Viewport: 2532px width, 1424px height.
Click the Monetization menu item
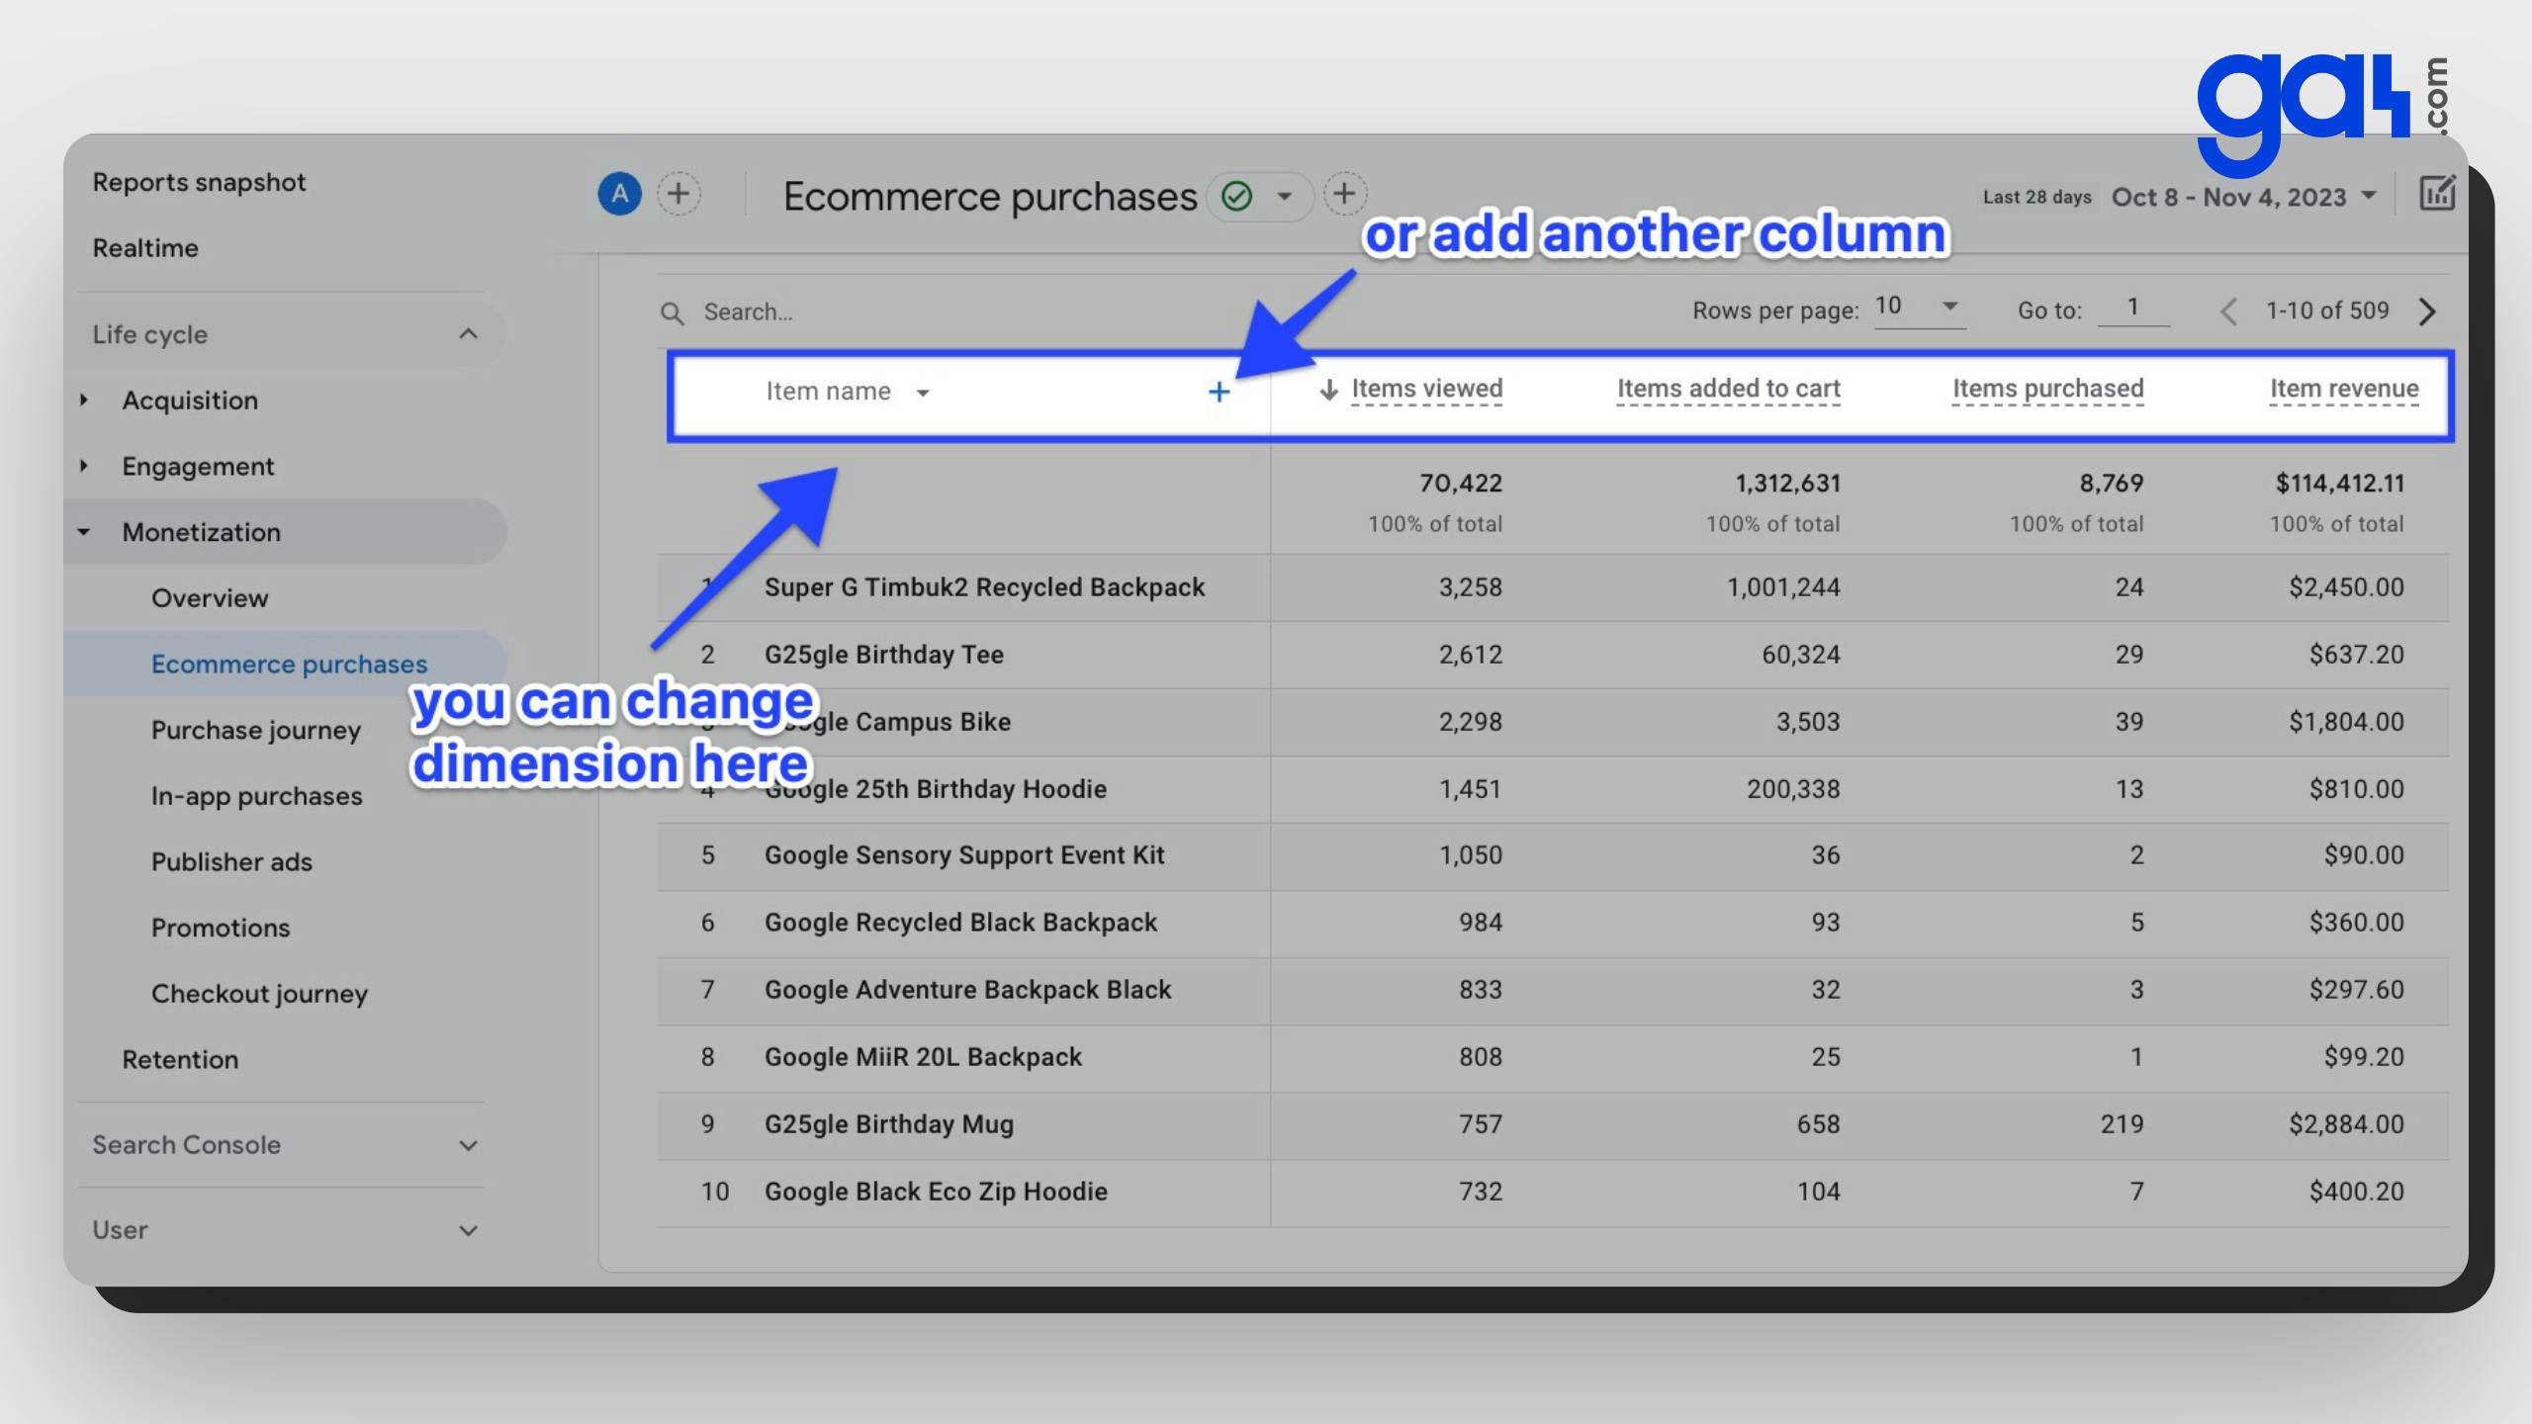pos(200,532)
